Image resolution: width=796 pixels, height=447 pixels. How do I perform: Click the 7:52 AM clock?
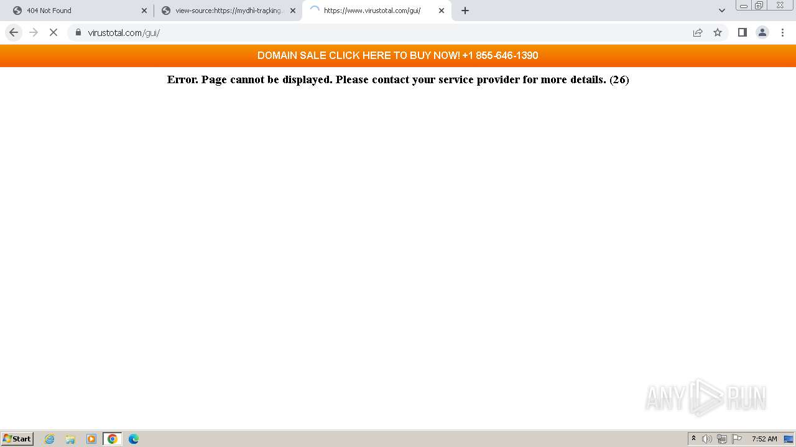(x=764, y=439)
